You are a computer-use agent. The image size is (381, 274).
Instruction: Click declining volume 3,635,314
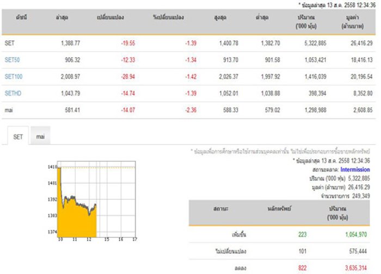tap(356, 267)
